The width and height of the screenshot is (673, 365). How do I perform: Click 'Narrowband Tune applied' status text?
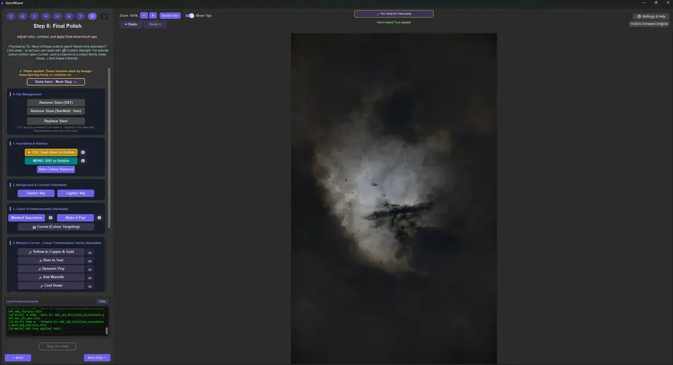(394, 22)
